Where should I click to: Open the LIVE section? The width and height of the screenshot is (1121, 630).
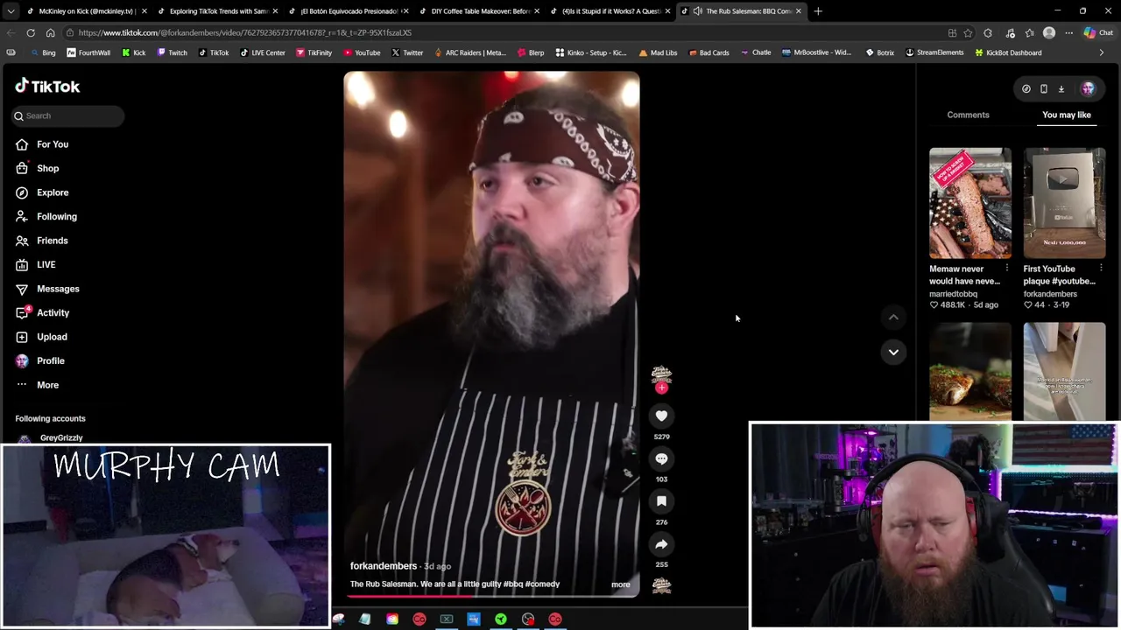coord(46,264)
